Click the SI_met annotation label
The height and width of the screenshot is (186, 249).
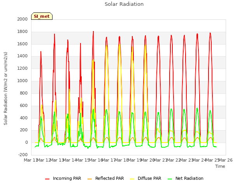(42, 16)
